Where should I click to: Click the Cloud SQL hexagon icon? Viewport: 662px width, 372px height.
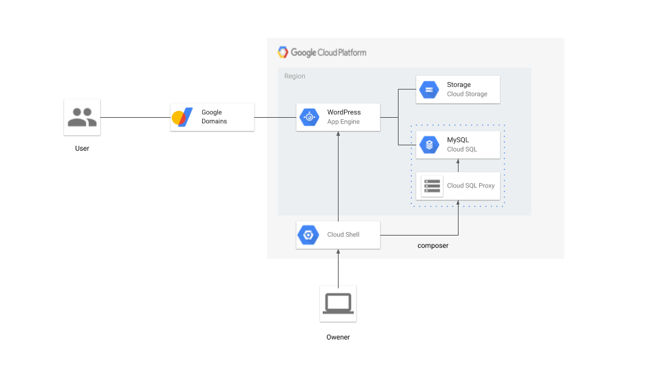tap(430, 145)
